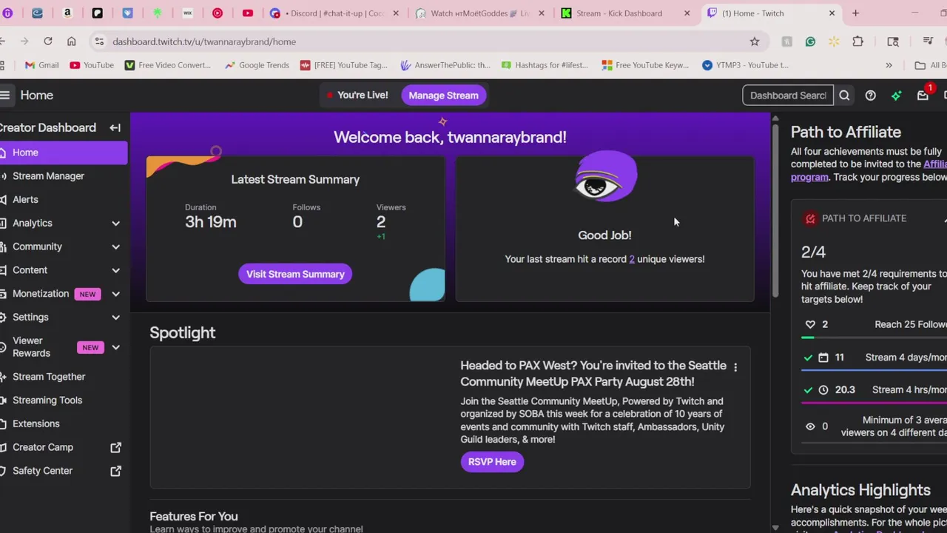Open the YTMP3 - YouTube bookmark

click(x=744, y=65)
